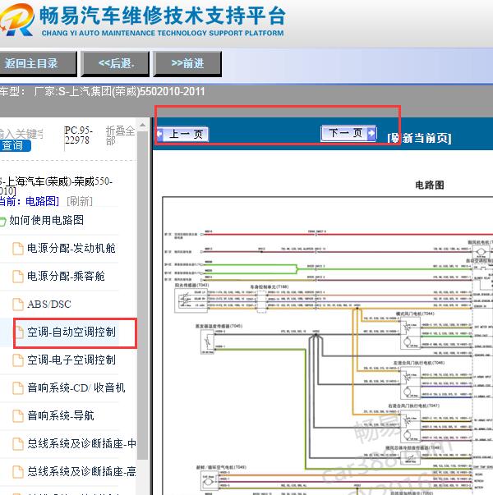Click the right arrow icon on 下一页

(371, 133)
